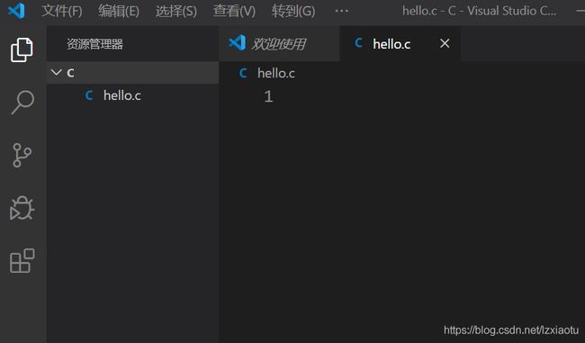585x343 pixels.
Task: Open the Extensions view icon
Action: 22,260
